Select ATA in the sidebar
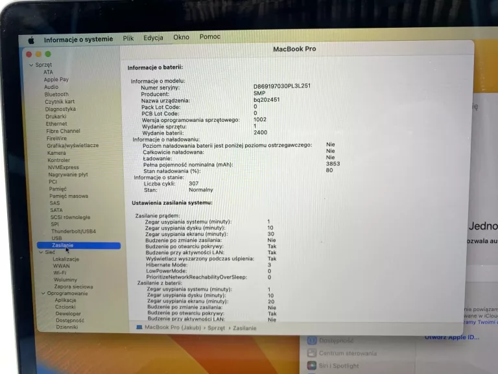 (48, 72)
